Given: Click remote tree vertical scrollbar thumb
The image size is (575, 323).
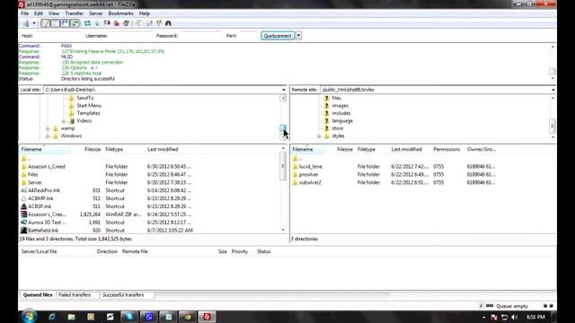Looking at the screenshot, I should [x=553, y=127].
